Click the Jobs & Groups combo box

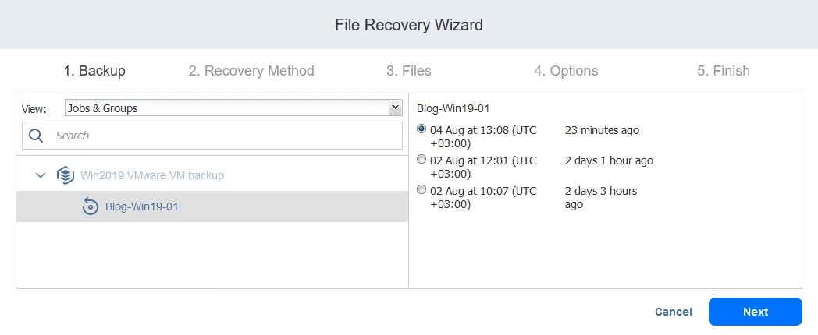(226, 108)
